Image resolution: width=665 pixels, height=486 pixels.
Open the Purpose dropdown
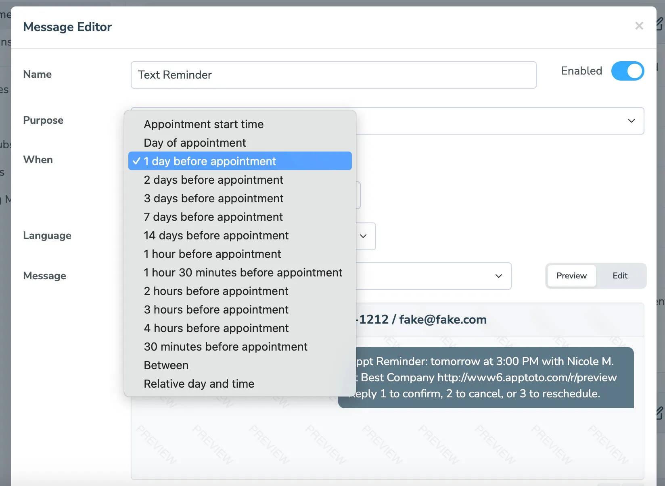pos(632,121)
